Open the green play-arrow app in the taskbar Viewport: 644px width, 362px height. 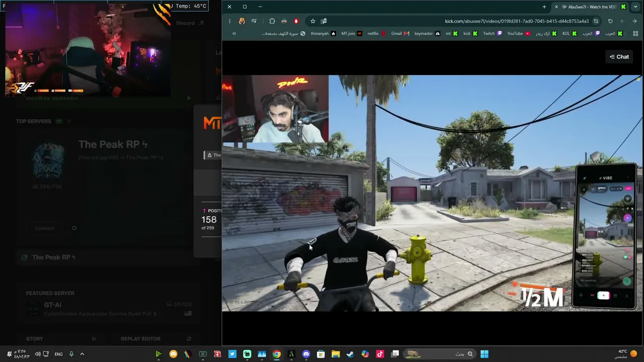158,354
